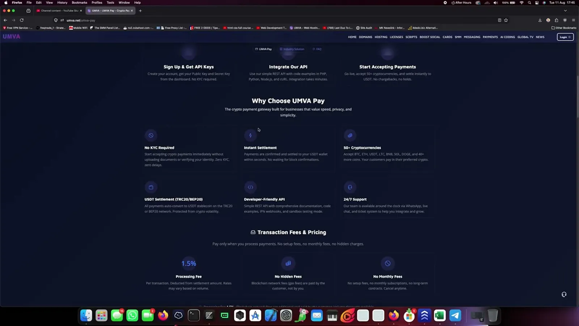
Task: Open Mobile WiFi bookmark
Action: pos(79,28)
